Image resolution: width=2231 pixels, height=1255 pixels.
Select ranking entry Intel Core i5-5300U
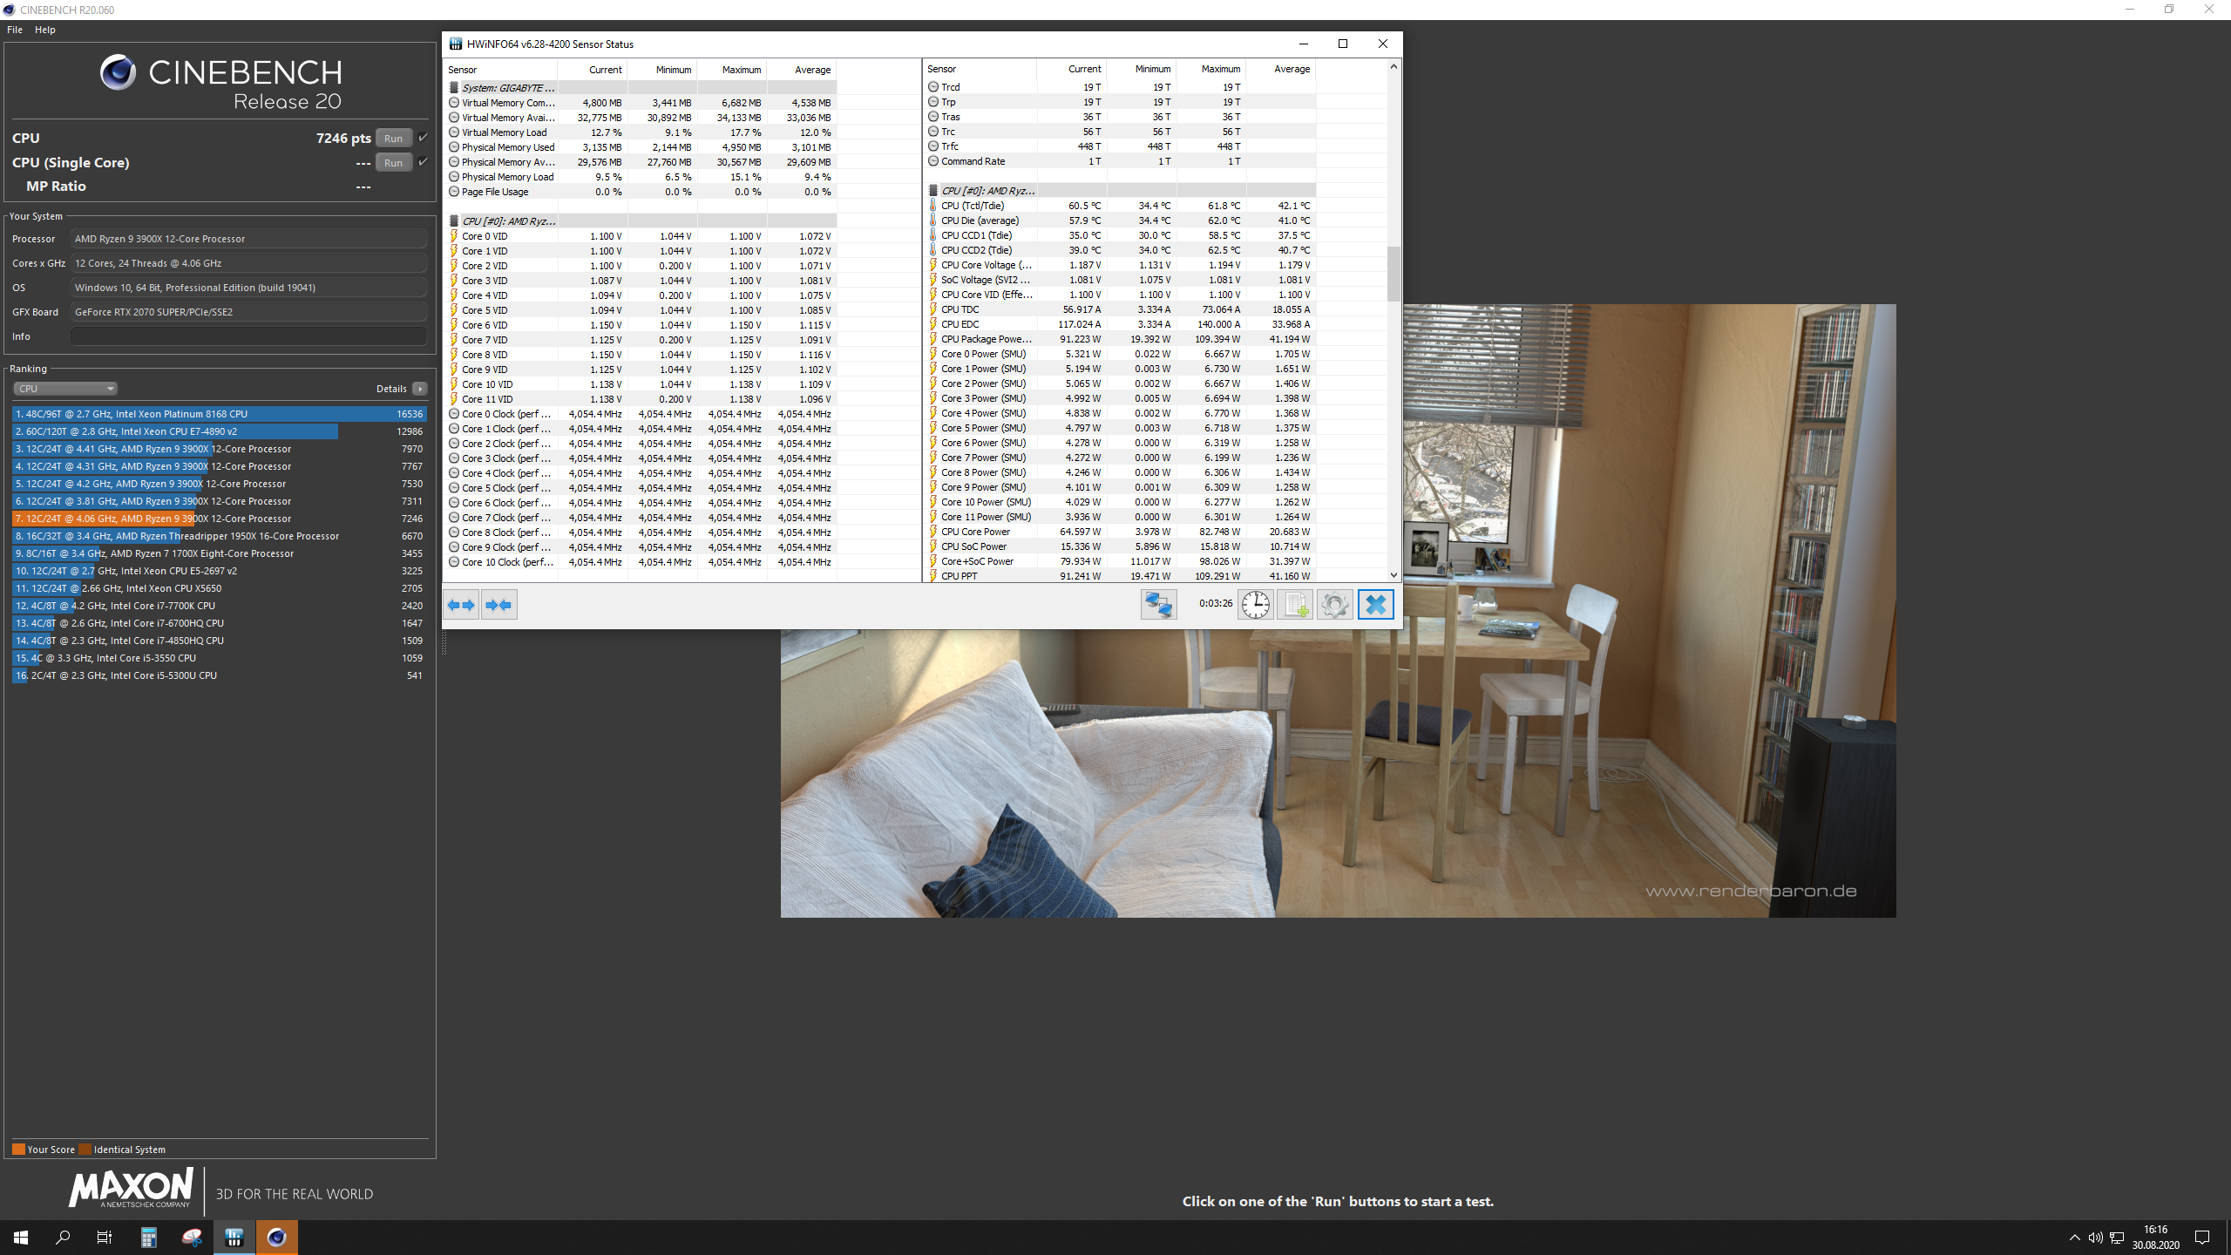coord(219,675)
